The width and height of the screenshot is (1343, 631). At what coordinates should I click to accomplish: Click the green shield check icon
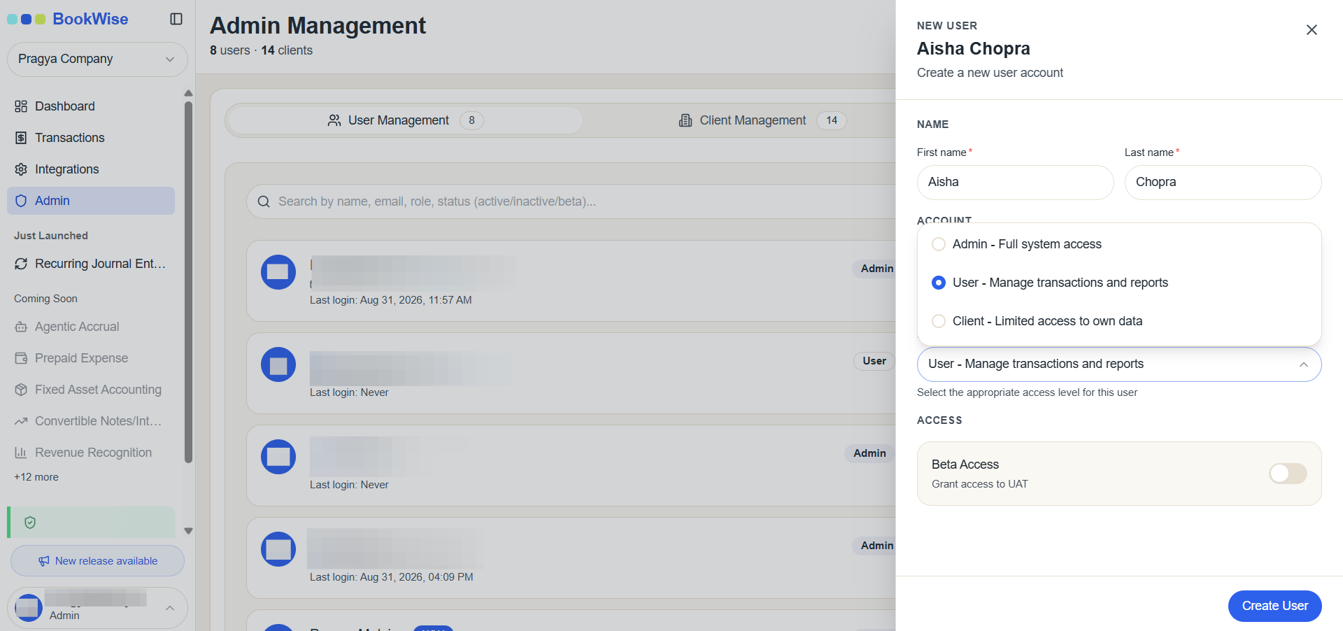click(30, 523)
